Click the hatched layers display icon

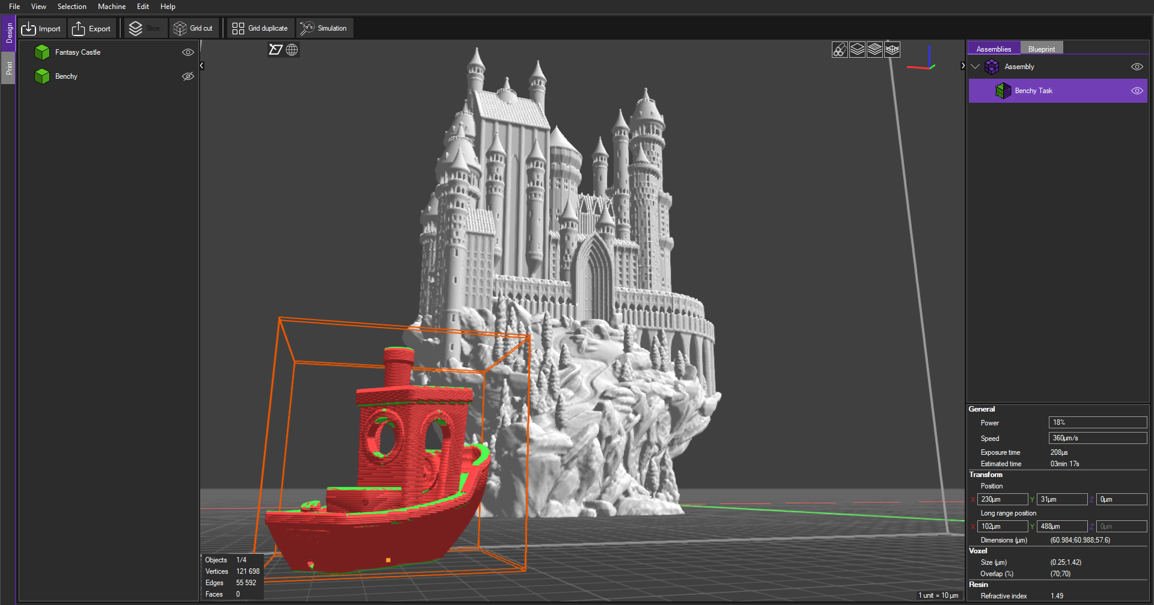click(x=875, y=50)
